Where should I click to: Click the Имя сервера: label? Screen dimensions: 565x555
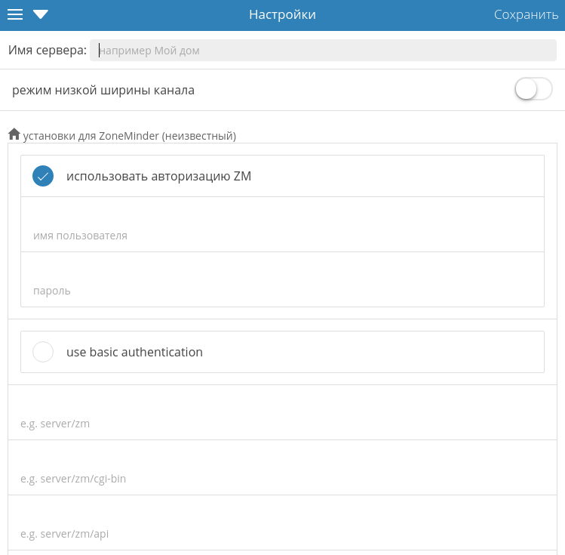[48, 50]
